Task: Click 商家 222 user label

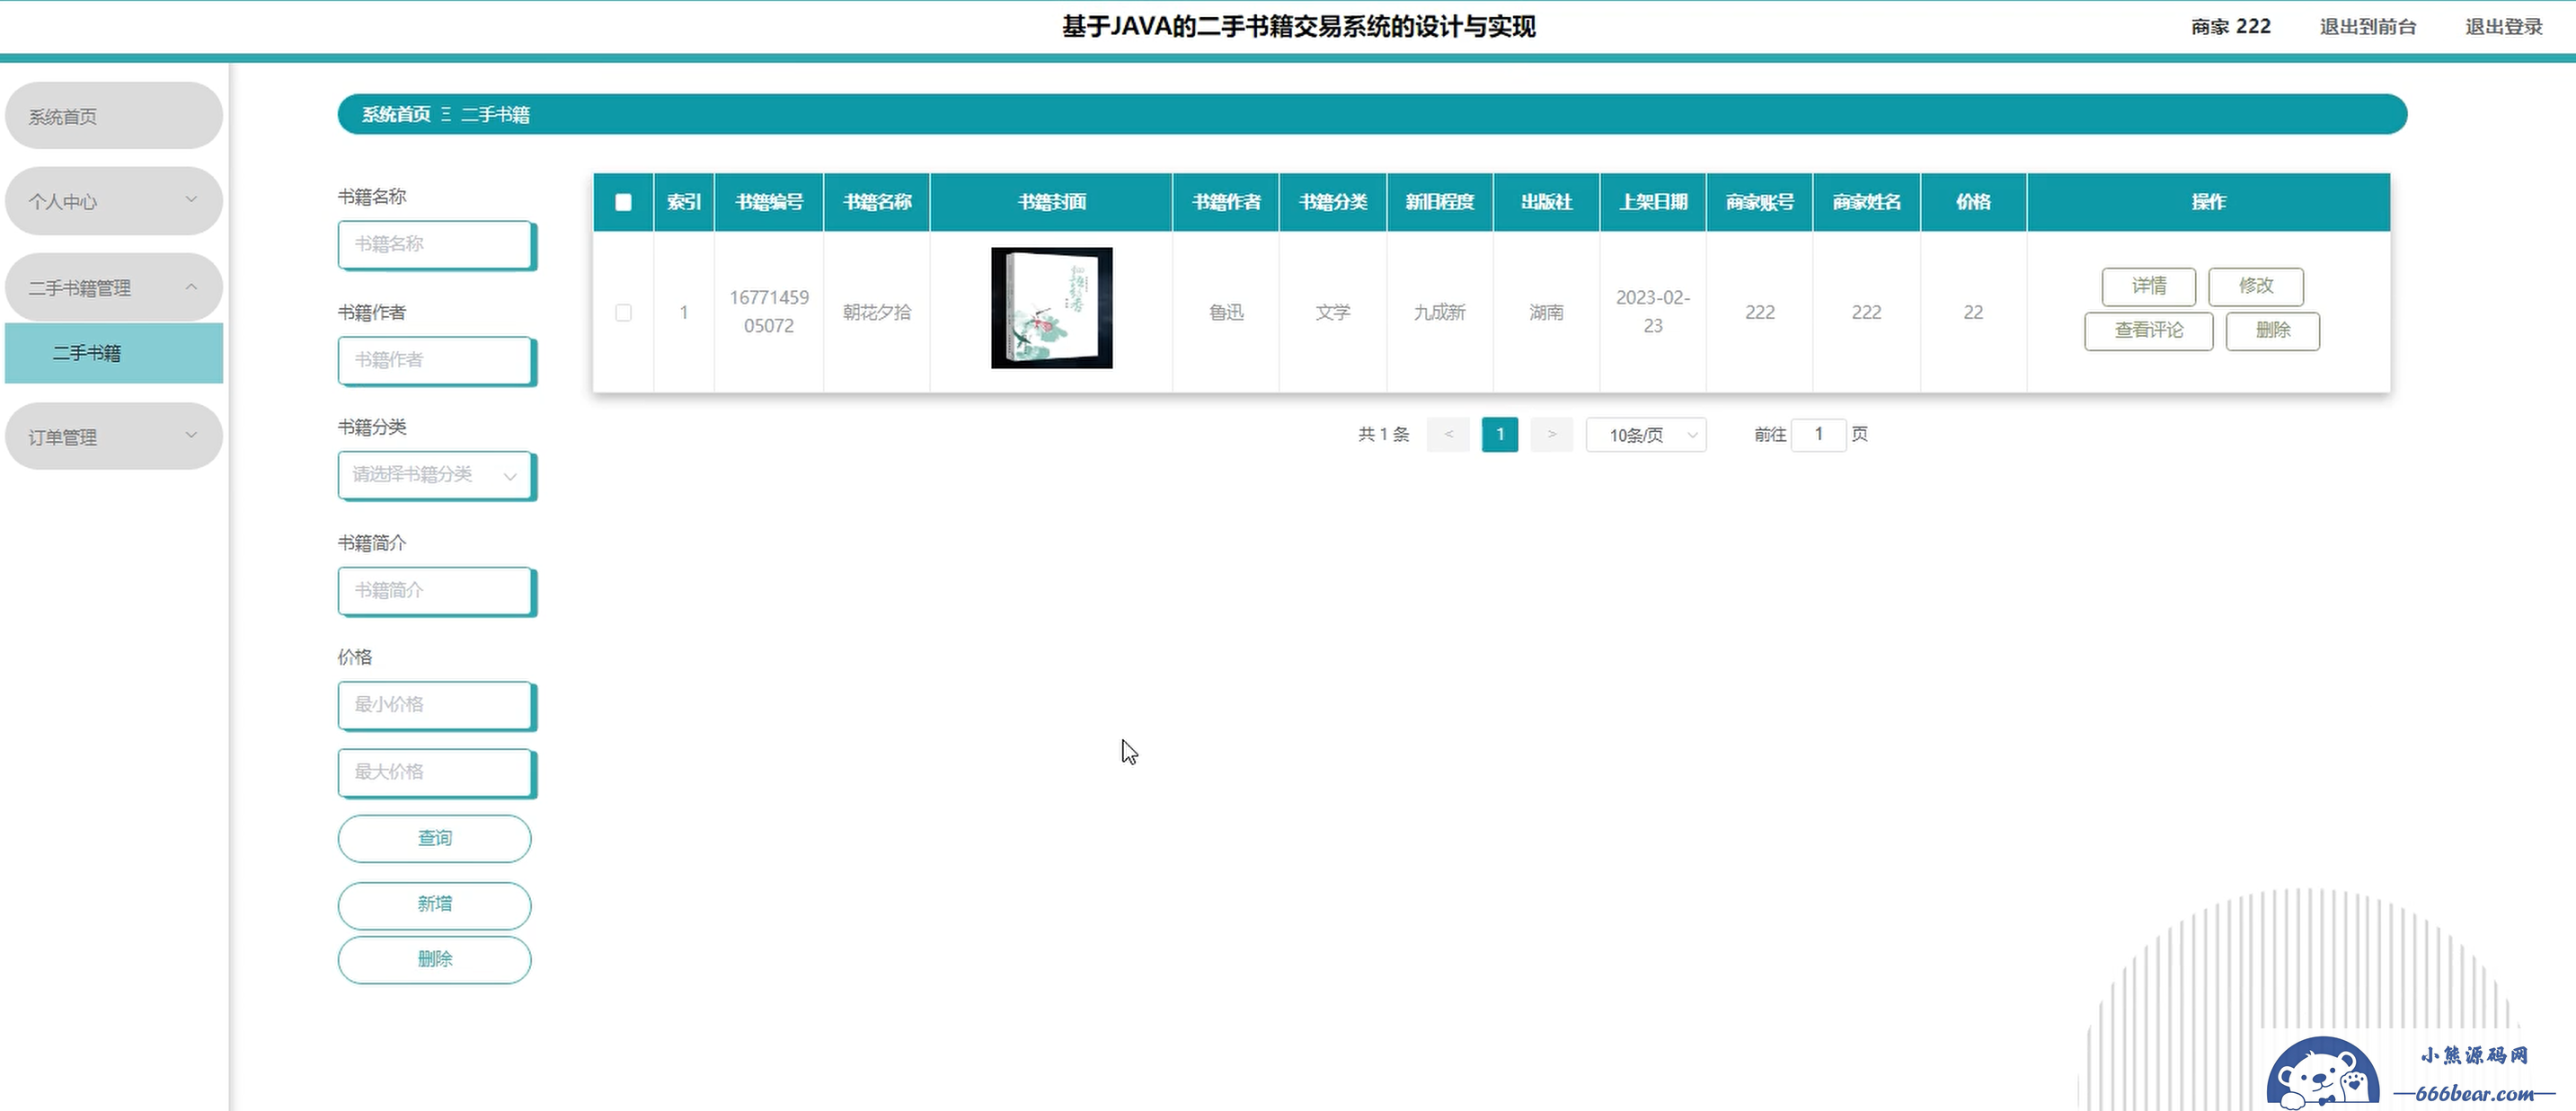Action: click(x=2231, y=27)
